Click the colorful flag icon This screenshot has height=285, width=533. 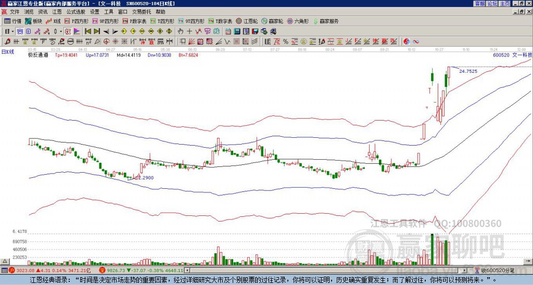coord(77,32)
